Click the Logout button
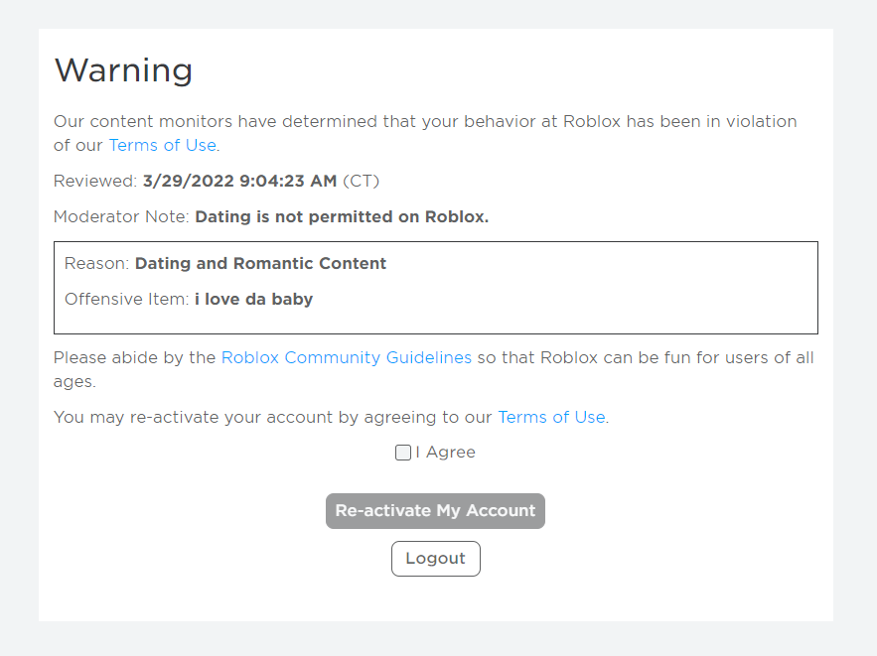The height and width of the screenshot is (656, 877). [436, 558]
